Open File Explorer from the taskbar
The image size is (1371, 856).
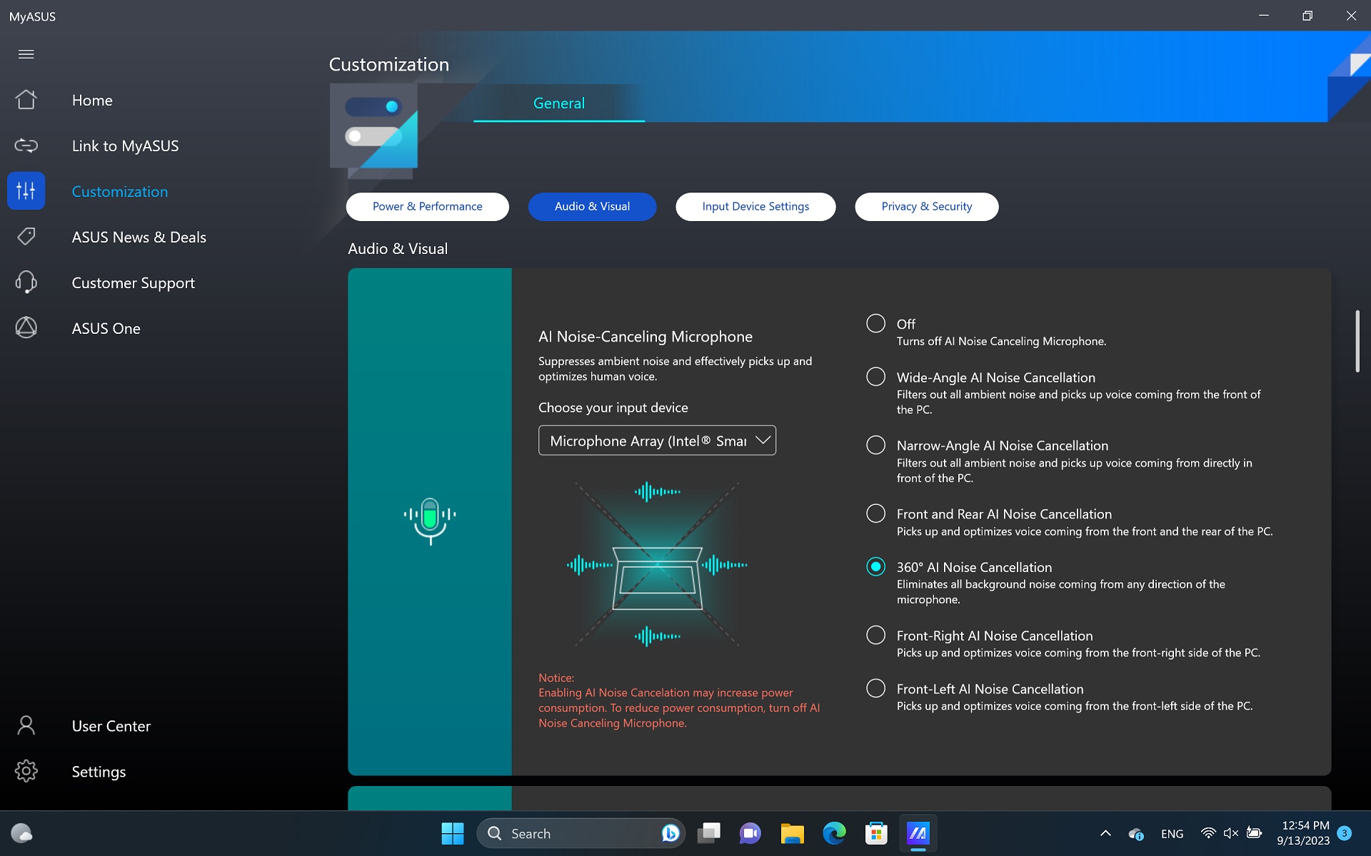tap(792, 833)
